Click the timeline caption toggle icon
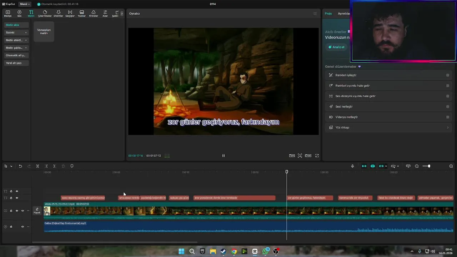This screenshot has width=457, height=257. tap(408, 166)
